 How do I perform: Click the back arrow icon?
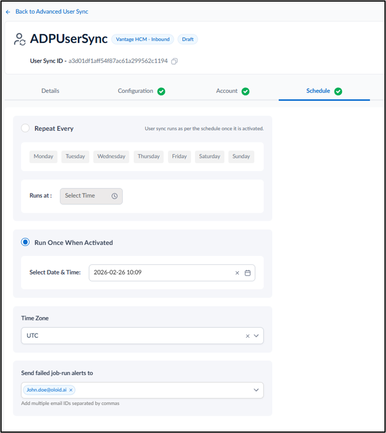pyautogui.click(x=8, y=12)
